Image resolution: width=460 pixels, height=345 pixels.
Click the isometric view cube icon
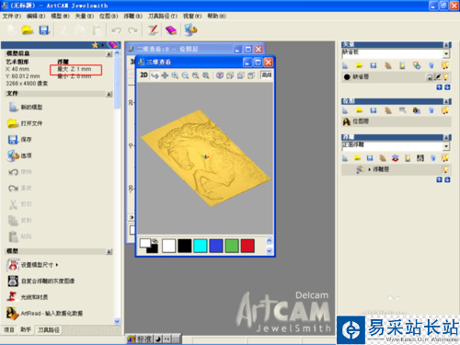click(x=220, y=75)
